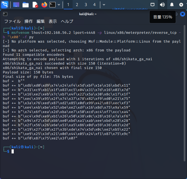The image size is (187, 179).
Task: Open the 操作 menu
Action: pos(29,21)
